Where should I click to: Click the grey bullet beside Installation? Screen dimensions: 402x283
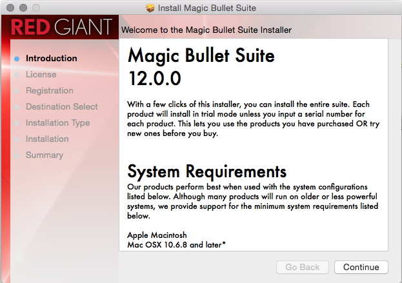[x=17, y=140]
